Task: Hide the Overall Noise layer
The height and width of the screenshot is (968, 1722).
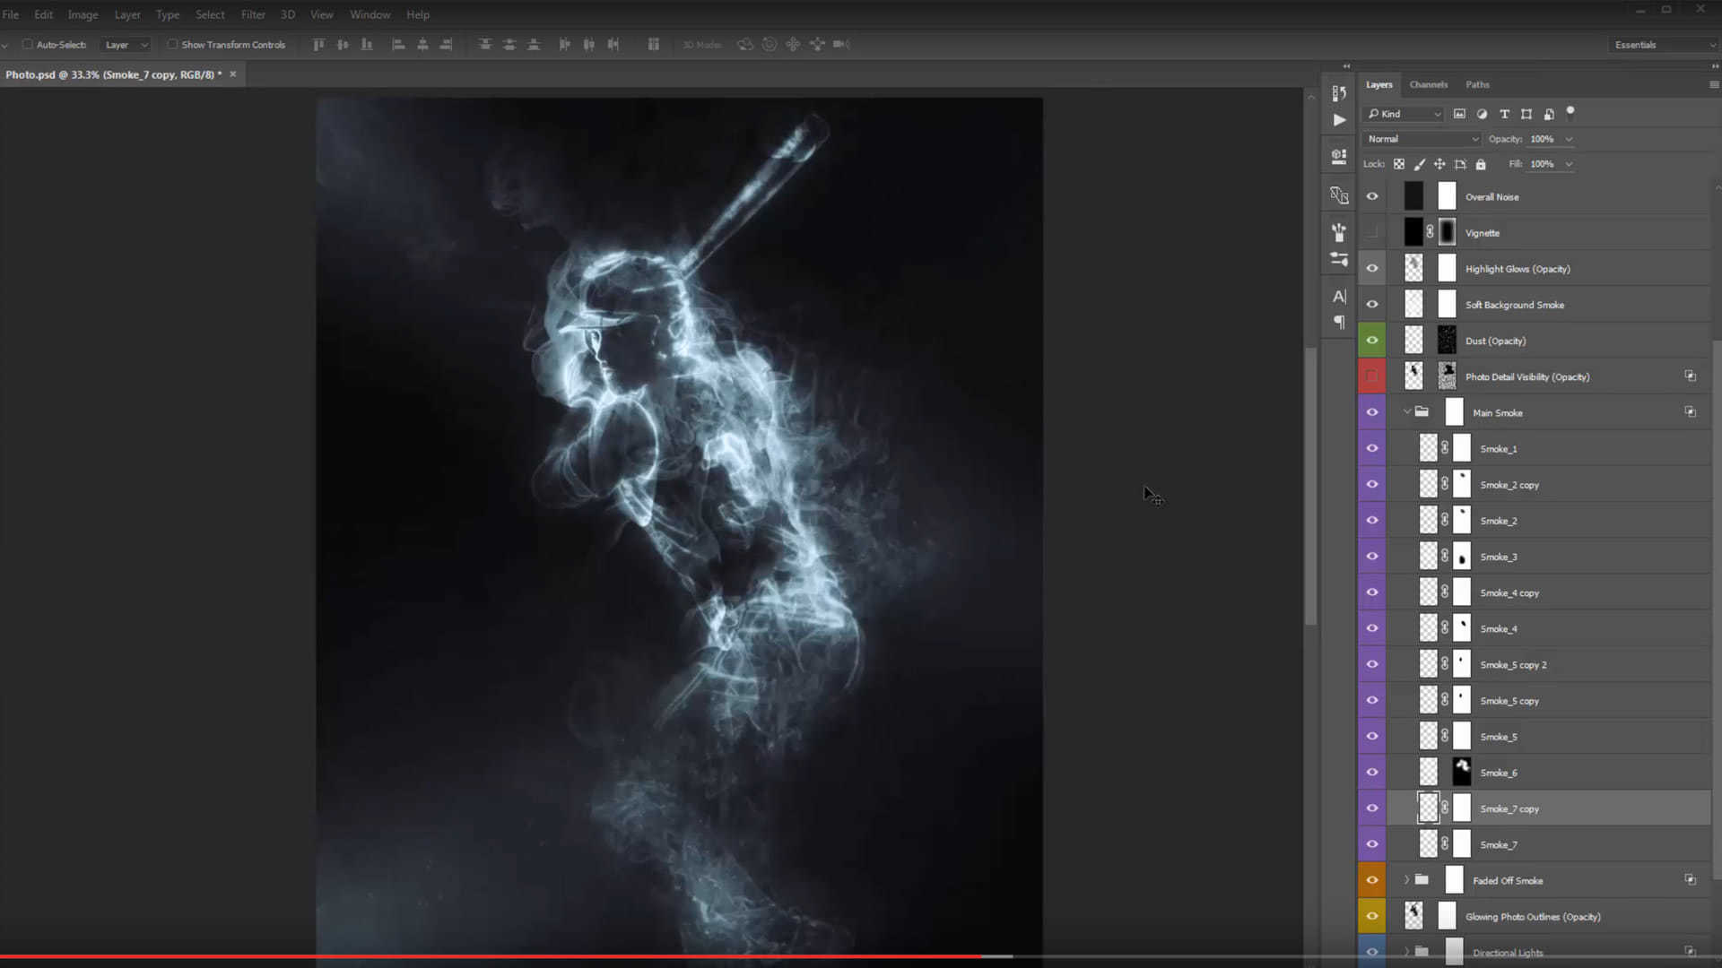Action: tap(1372, 196)
